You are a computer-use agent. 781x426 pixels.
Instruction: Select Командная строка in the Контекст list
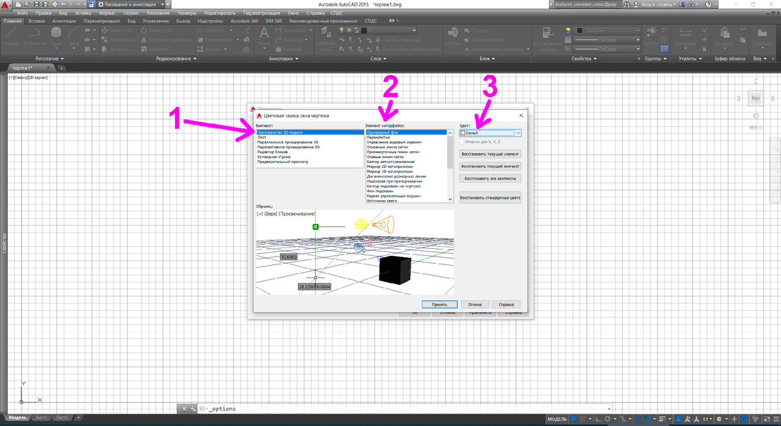274,156
